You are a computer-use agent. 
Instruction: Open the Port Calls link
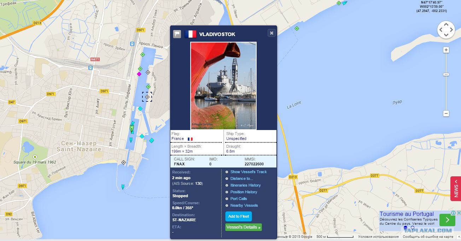pos(239,199)
